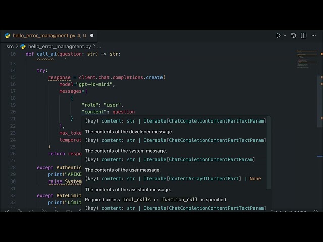
Task: Click the word client on line 15
Action: point(87,77)
